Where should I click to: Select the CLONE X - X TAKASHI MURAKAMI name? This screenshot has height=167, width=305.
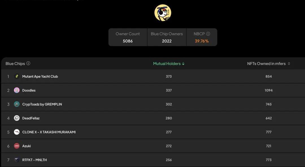pos(49,132)
